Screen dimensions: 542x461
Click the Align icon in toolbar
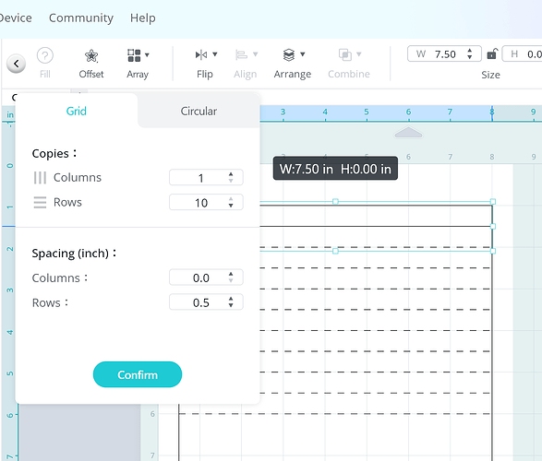pos(241,54)
